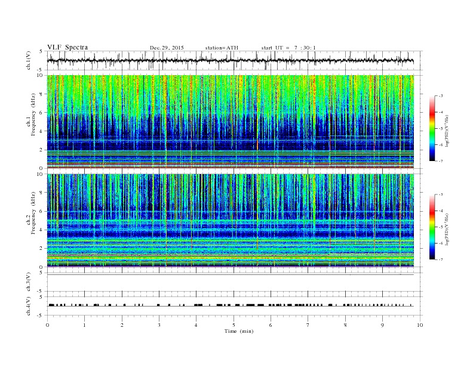Click the ch.2 spectrogram color scale bar

pos(432,227)
